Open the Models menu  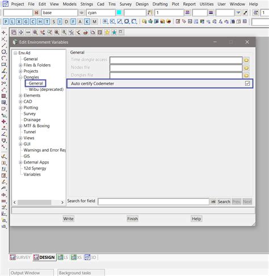click(x=70, y=4)
